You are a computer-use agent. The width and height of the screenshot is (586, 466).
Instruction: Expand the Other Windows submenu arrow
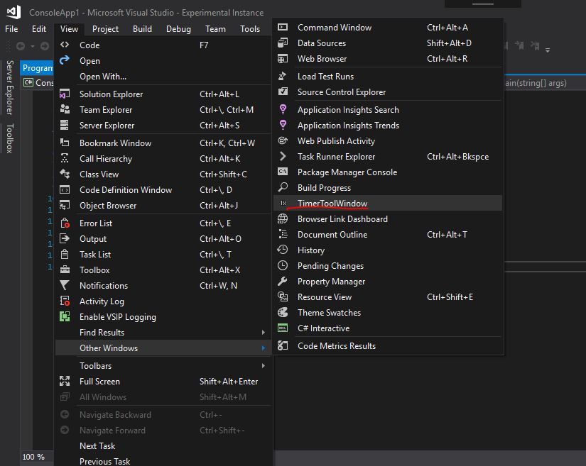coord(264,348)
